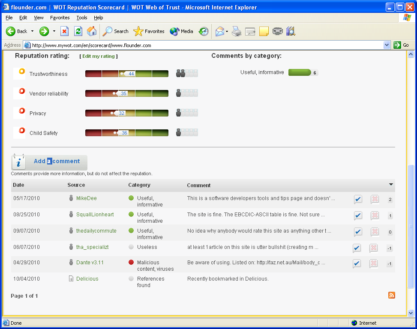417x329 pixels.
Task: Open the Forward button history dropdown arrow
Action: (x=54, y=31)
